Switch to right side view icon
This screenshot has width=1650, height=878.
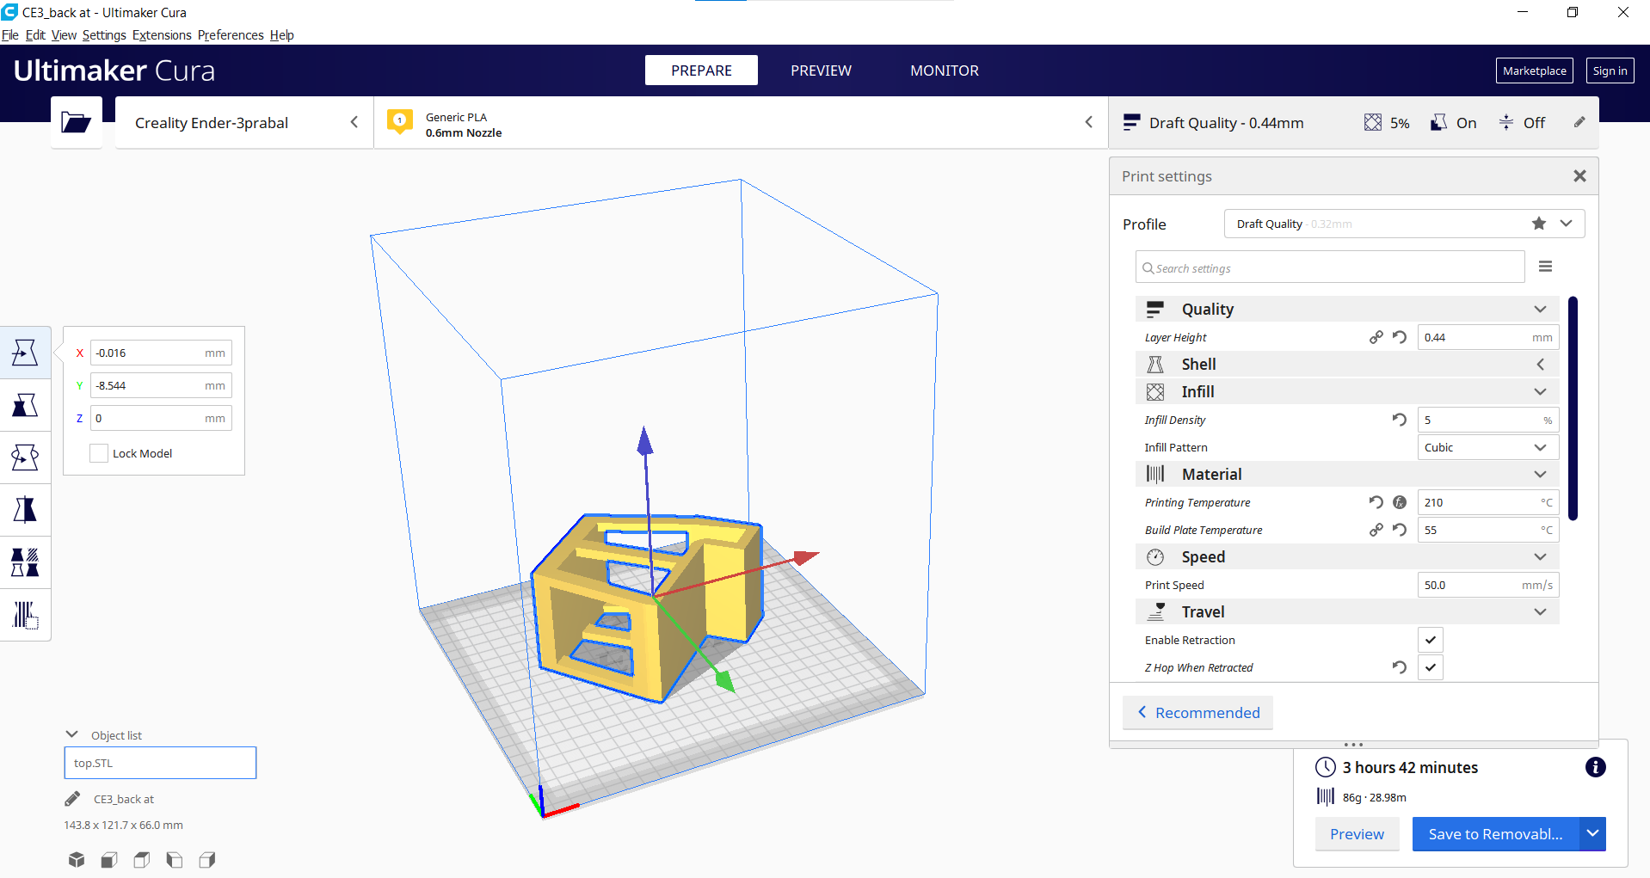pos(207,859)
